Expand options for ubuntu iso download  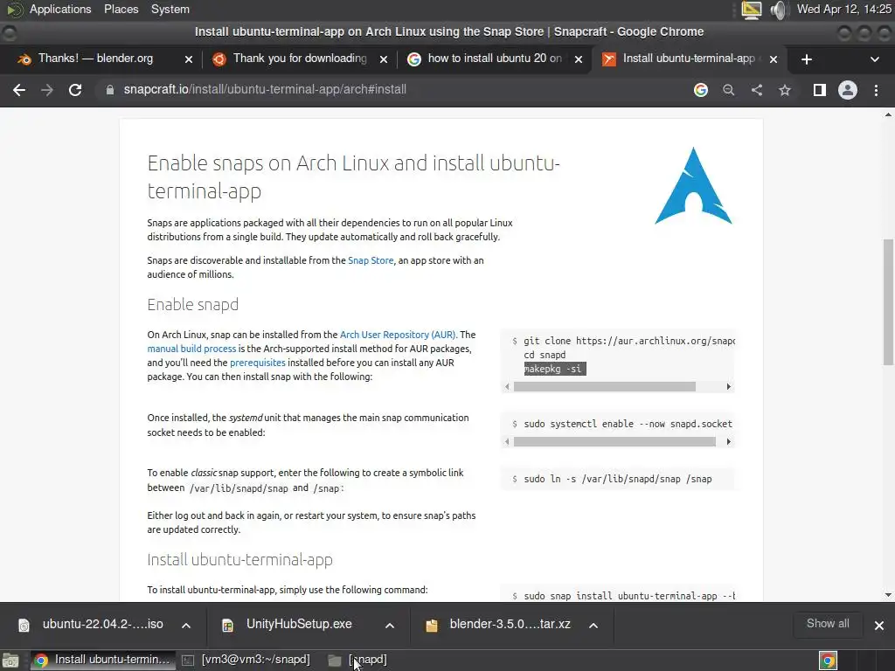coord(186,626)
